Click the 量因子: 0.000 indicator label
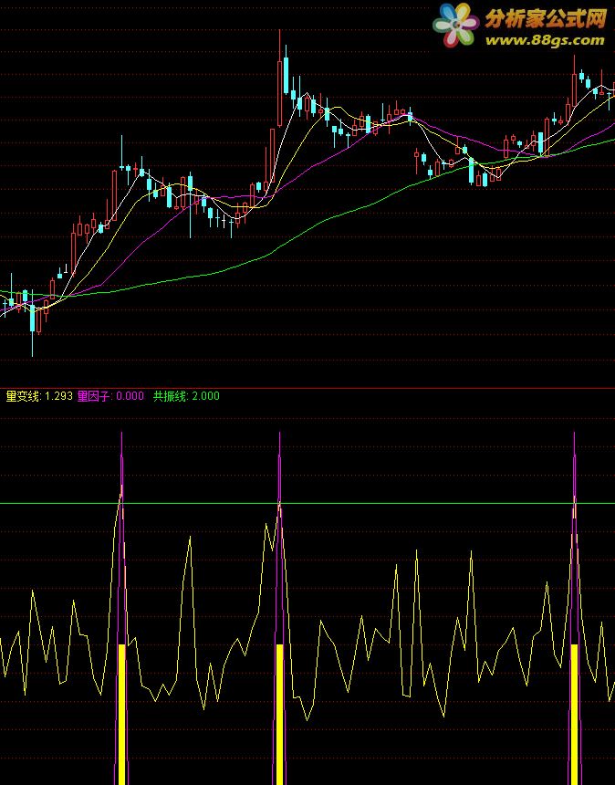This screenshot has height=785, width=615. coord(110,396)
